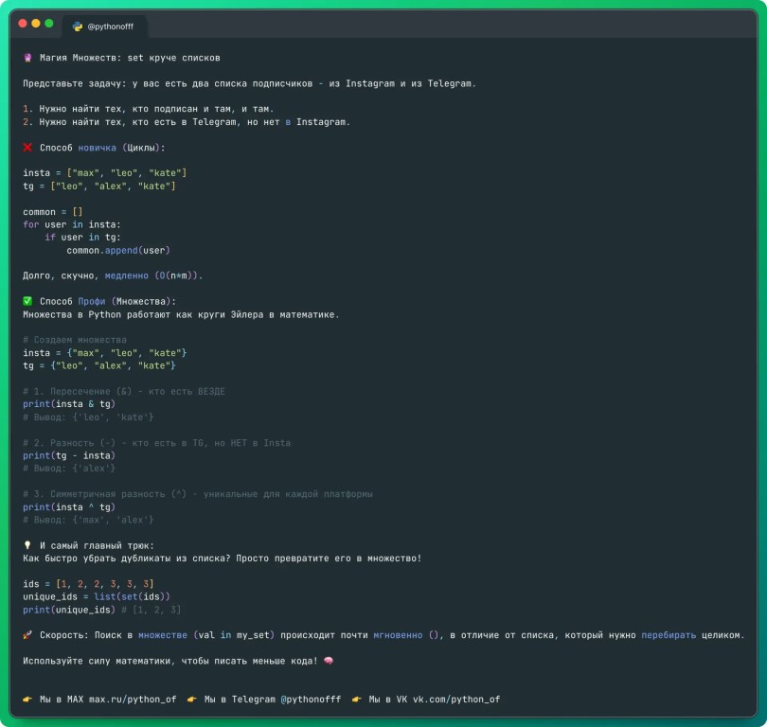767x727 pixels.
Task: Click the red close window button
Action: click(23, 23)
